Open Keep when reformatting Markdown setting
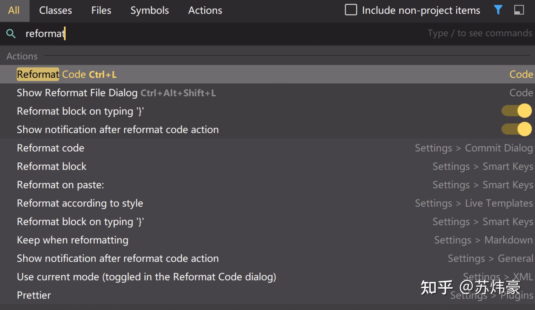535x310 pixels. (x=73, y=240)
